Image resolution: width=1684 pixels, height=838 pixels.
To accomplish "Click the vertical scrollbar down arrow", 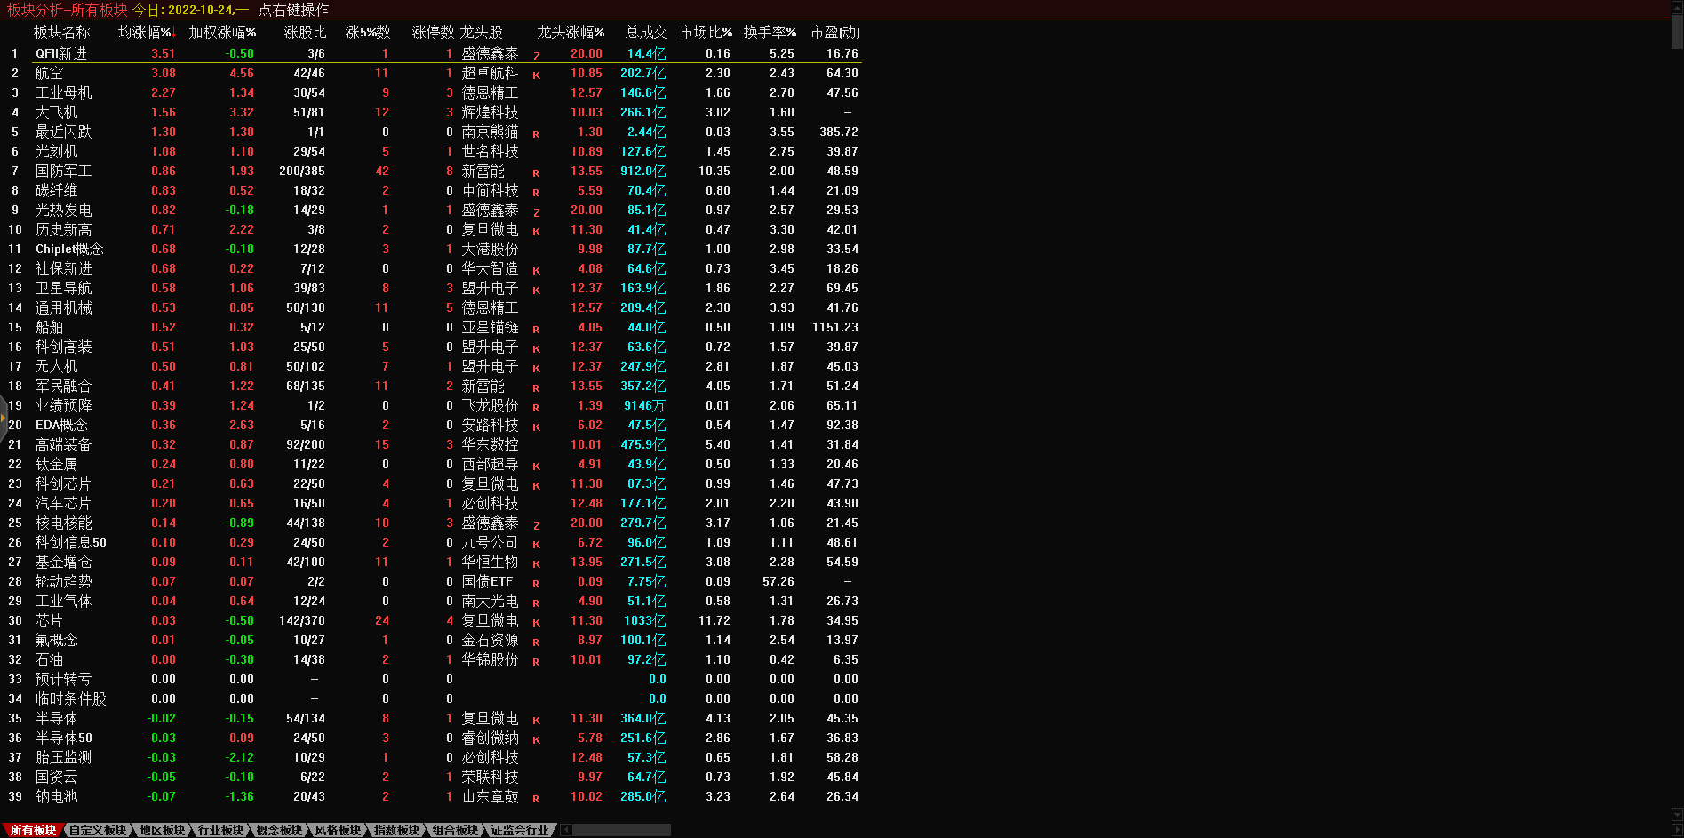I will pyautogui.click(x=1677, y=815).
